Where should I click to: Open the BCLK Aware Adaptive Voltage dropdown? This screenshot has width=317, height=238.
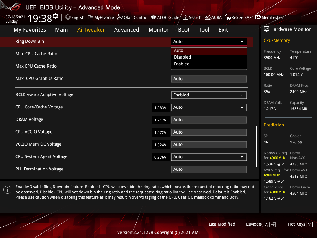(209, 95)
